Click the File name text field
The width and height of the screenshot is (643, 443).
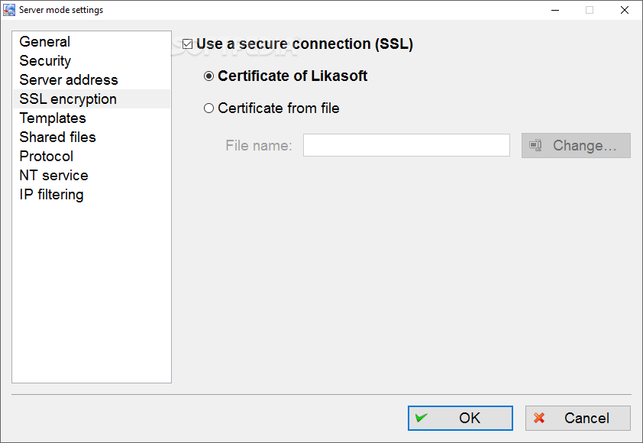click(406, 145)
